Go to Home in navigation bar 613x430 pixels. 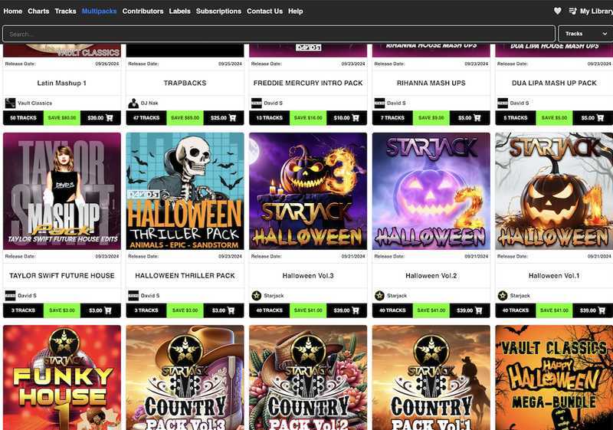(x=13, y=11)
